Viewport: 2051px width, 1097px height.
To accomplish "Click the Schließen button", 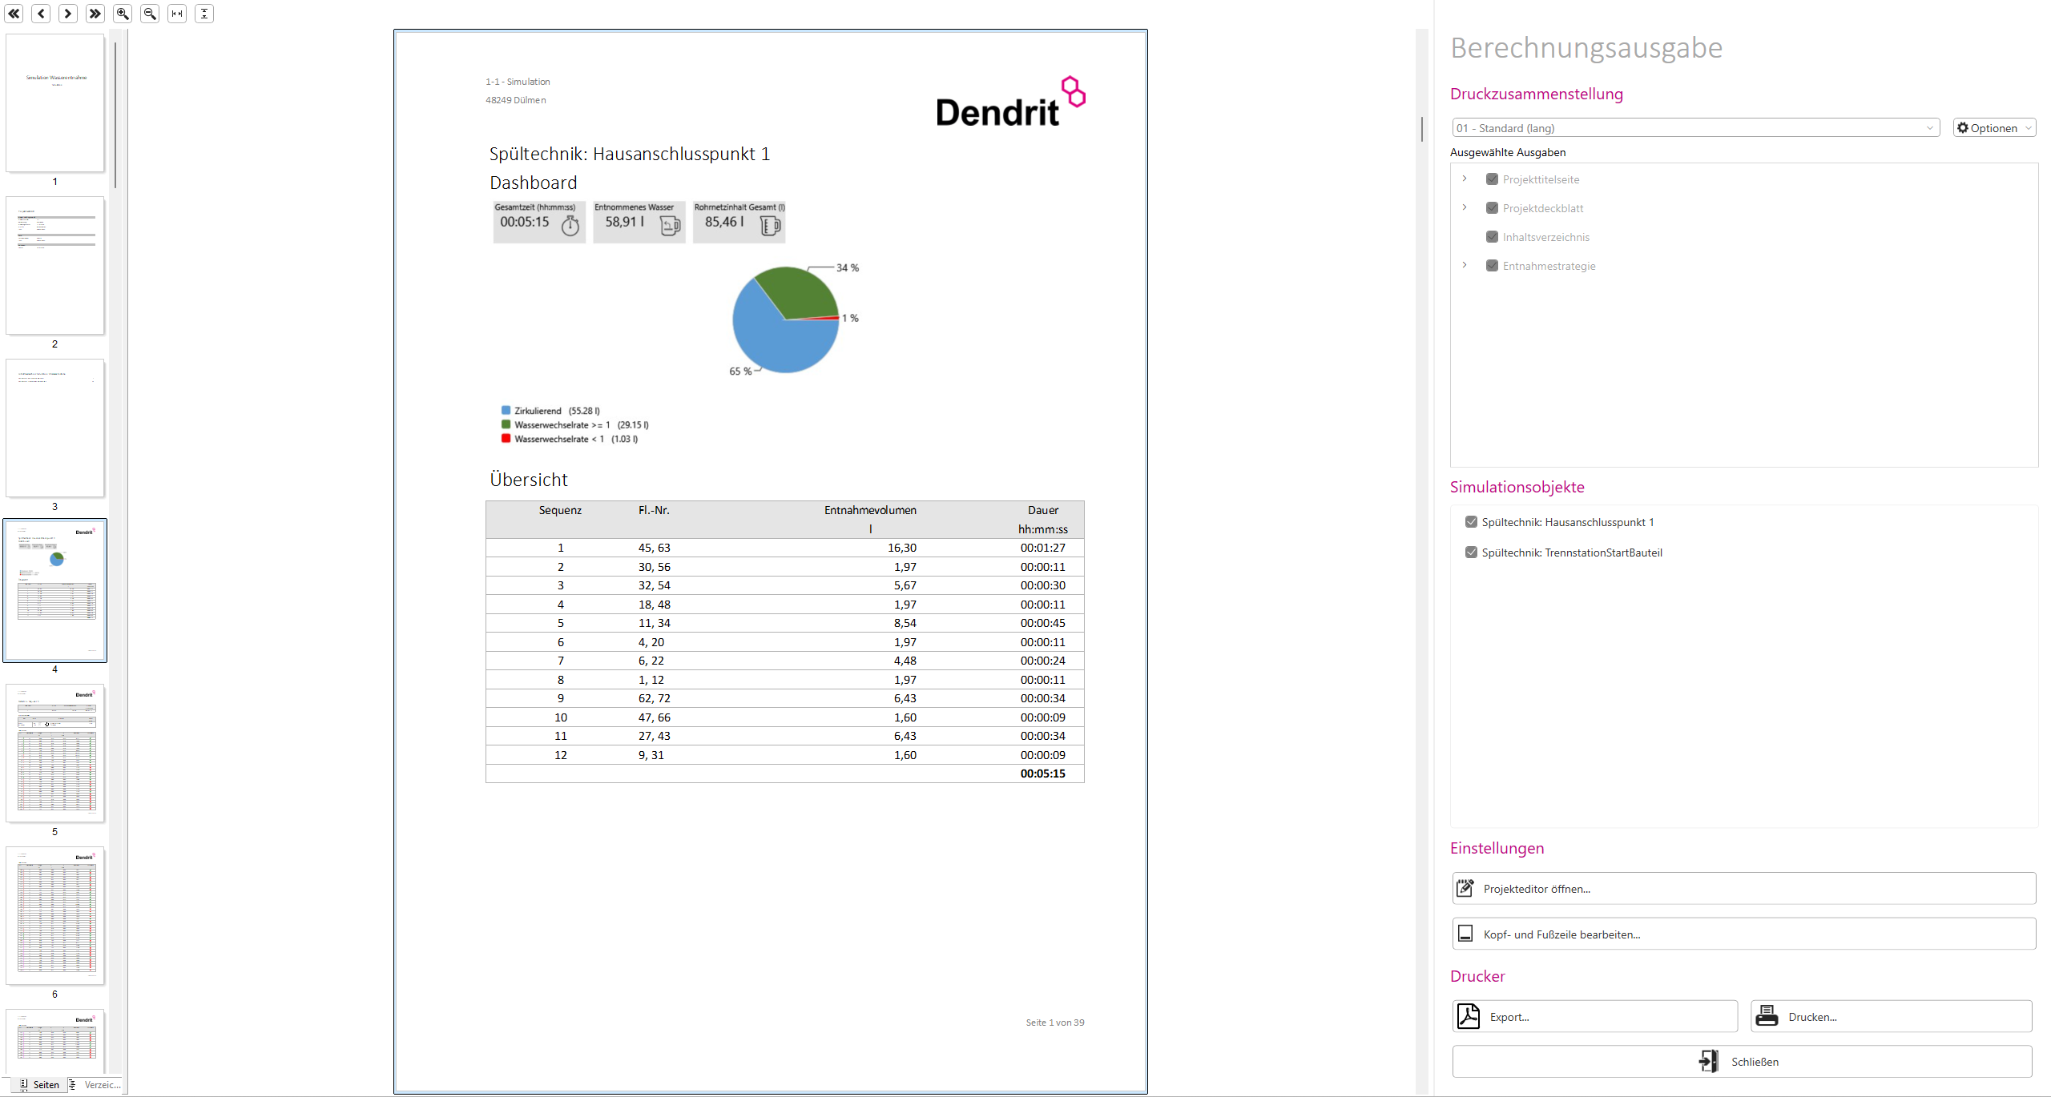I will 1742,1062.
